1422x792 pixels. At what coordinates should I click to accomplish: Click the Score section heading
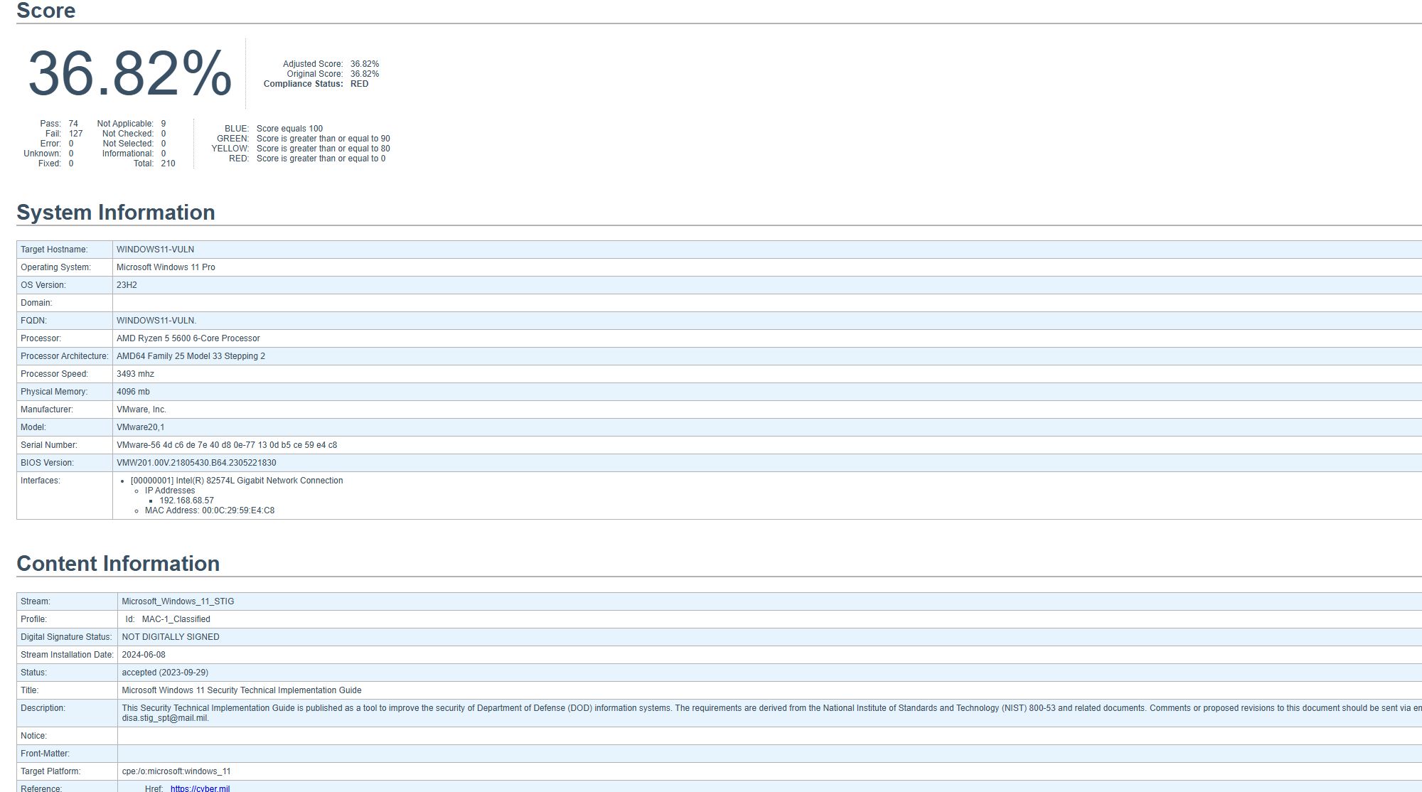46,11
